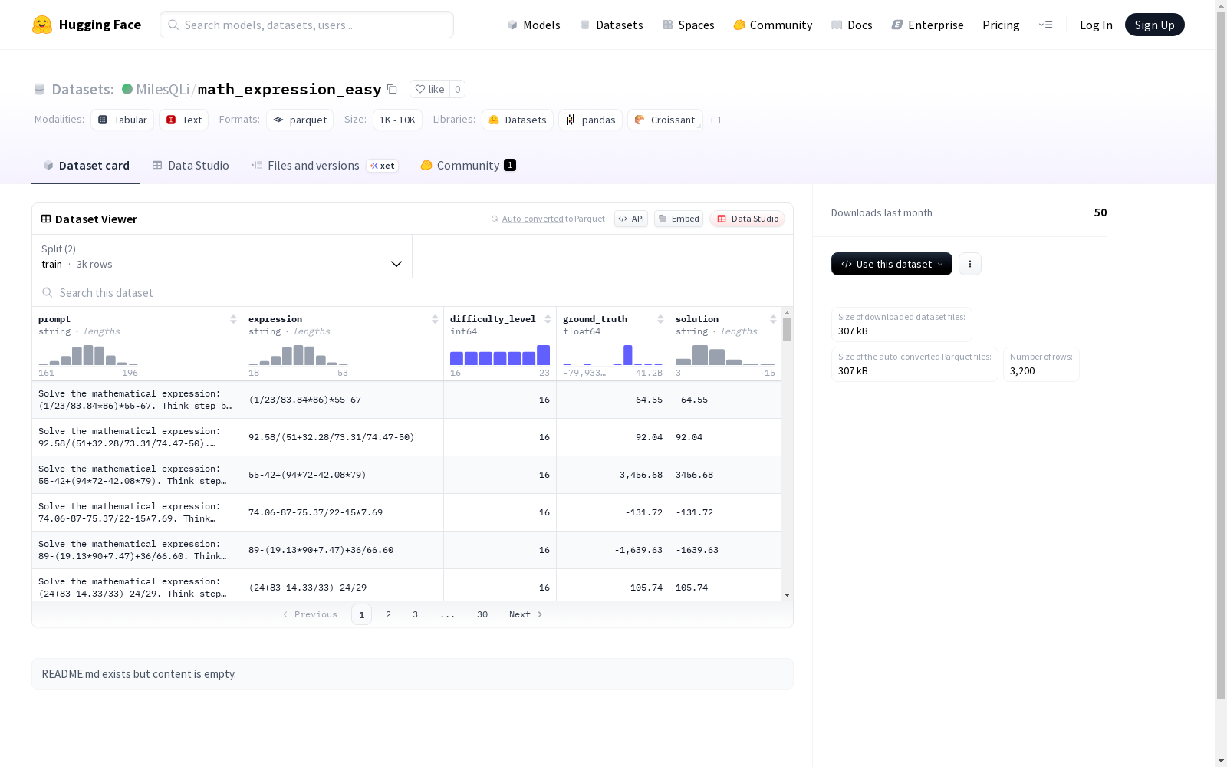This screenshot has width=1227, height=767.
Task: Open the Text modality tag
Action: pyautogui.click(x=184, y=120)
